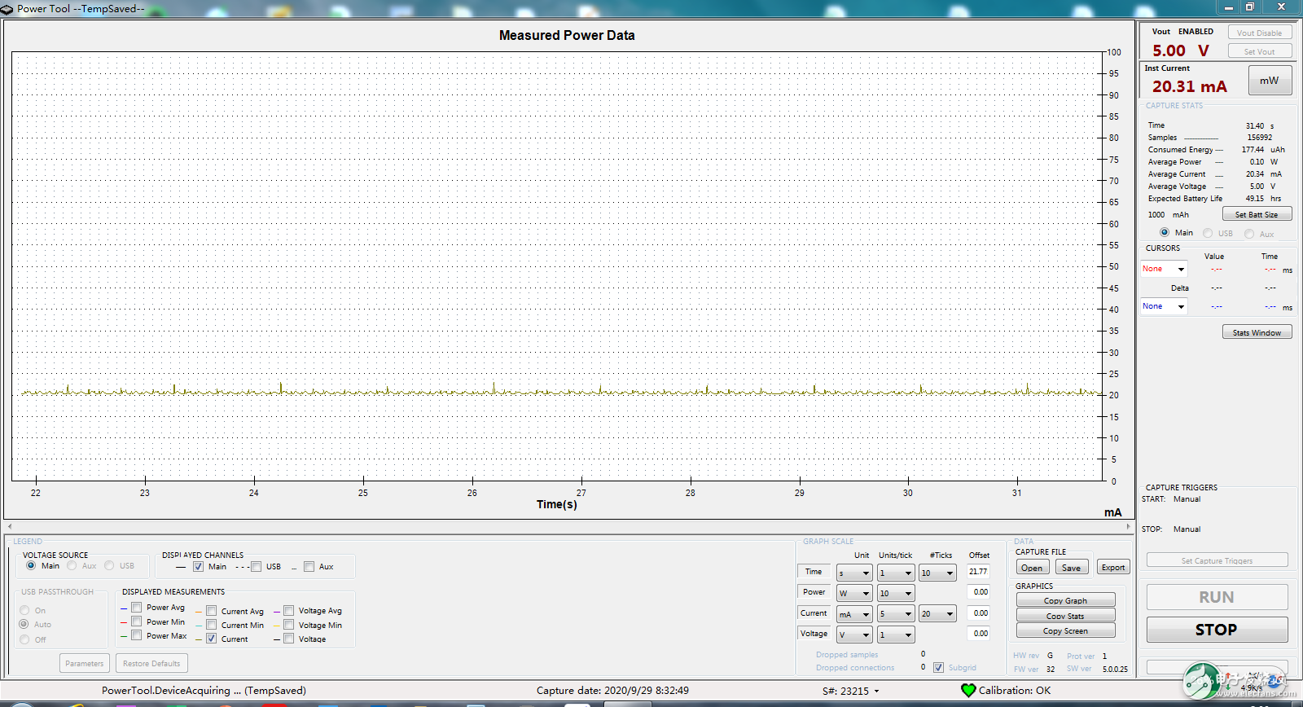Enable Power Min measurement checkbox
The height and width of the screenshot is (707, 1303).
[137, 621]
